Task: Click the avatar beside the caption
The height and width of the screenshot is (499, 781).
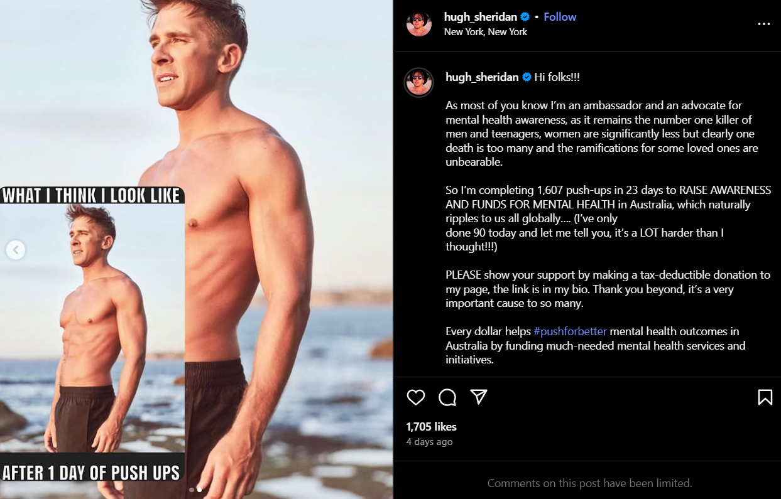Action: [x=419, y=82]
